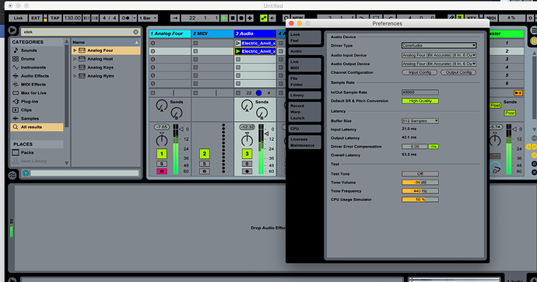Collapse the browser with the round arrow
This screenshot has height=282, width=537.
pos(12,30)
